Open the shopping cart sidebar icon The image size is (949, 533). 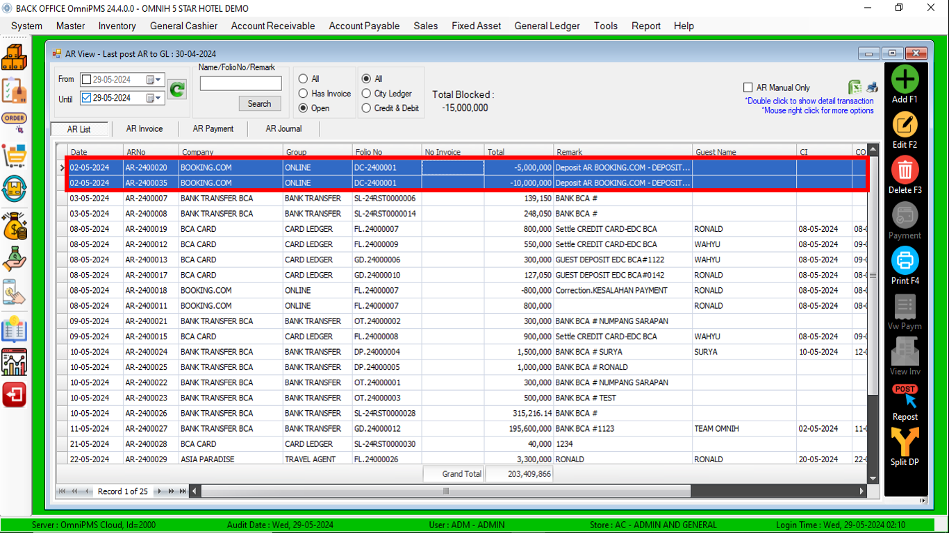tap(14, 156)
